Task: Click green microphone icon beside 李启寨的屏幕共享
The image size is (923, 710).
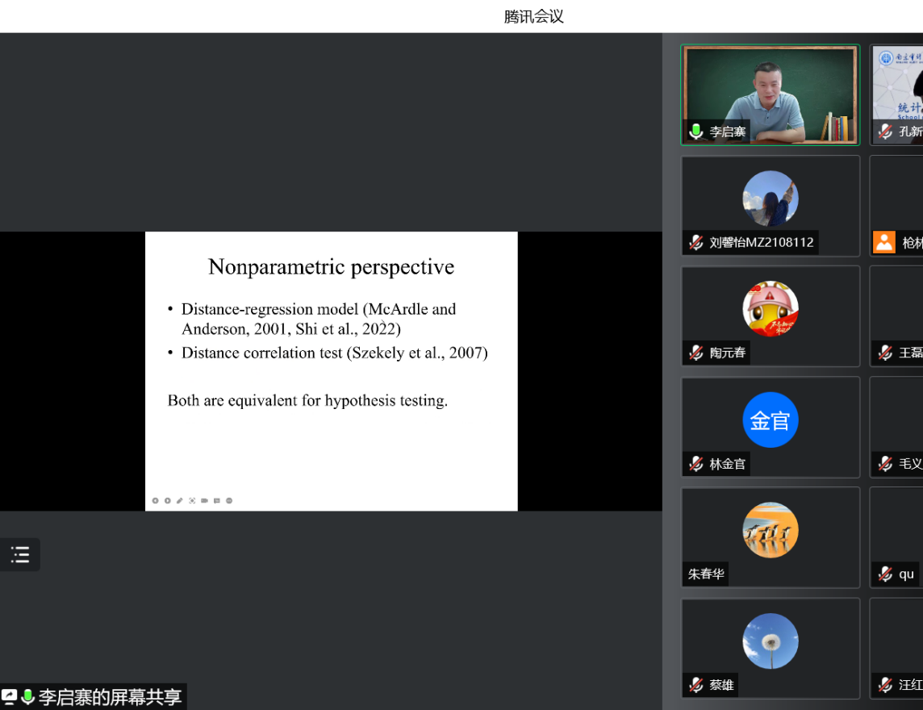Action: click(28, 697)
